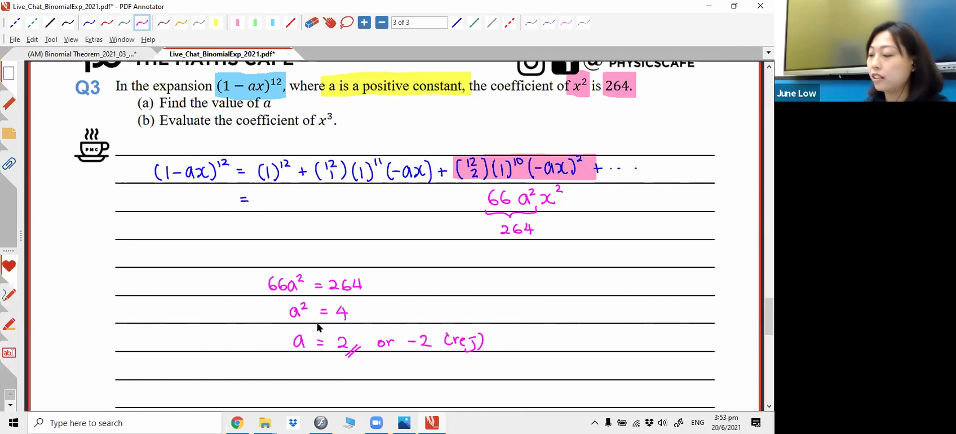Select the orange freehand pen

pyautogui.click(x=181, y=23)
